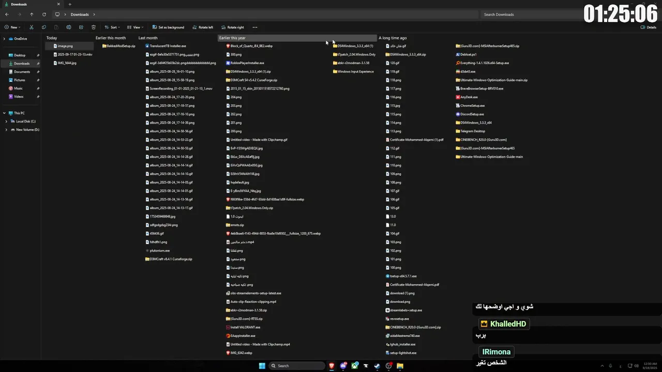
Task: Select ChromeSetup.exe file
Action: (x=470, y=105)
